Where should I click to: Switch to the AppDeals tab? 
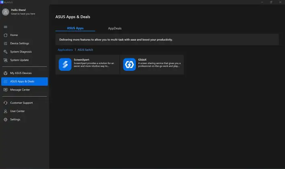pyautogui.click(x=115, y=29)
